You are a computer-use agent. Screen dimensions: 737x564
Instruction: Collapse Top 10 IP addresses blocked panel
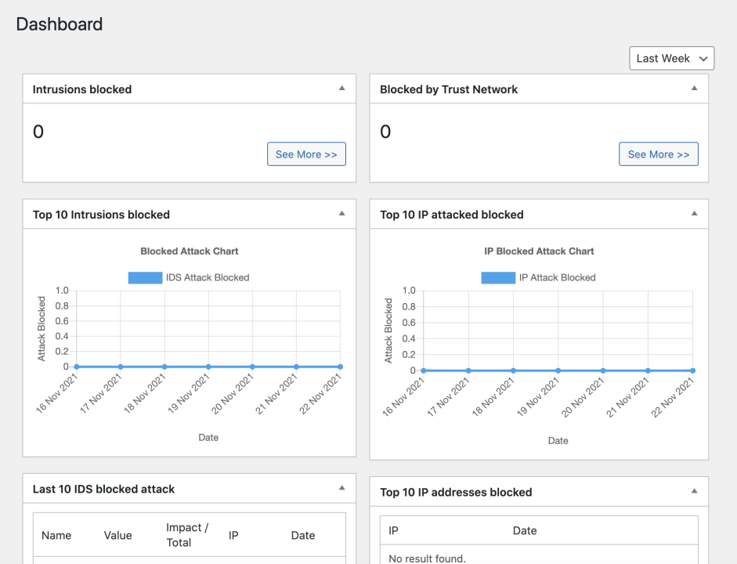pos(694,491)
